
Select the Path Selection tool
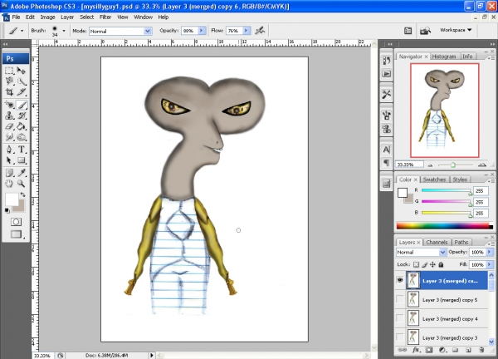9,160
